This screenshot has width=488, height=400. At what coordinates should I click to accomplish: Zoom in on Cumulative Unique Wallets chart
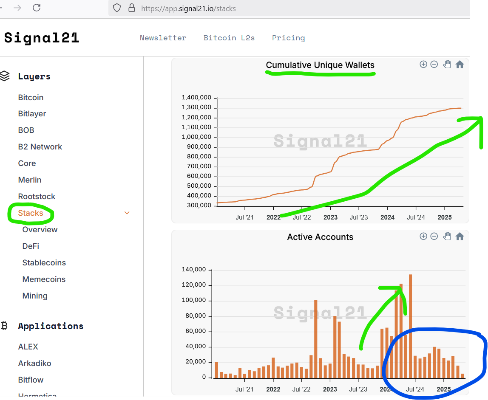(x=423, y=65)
